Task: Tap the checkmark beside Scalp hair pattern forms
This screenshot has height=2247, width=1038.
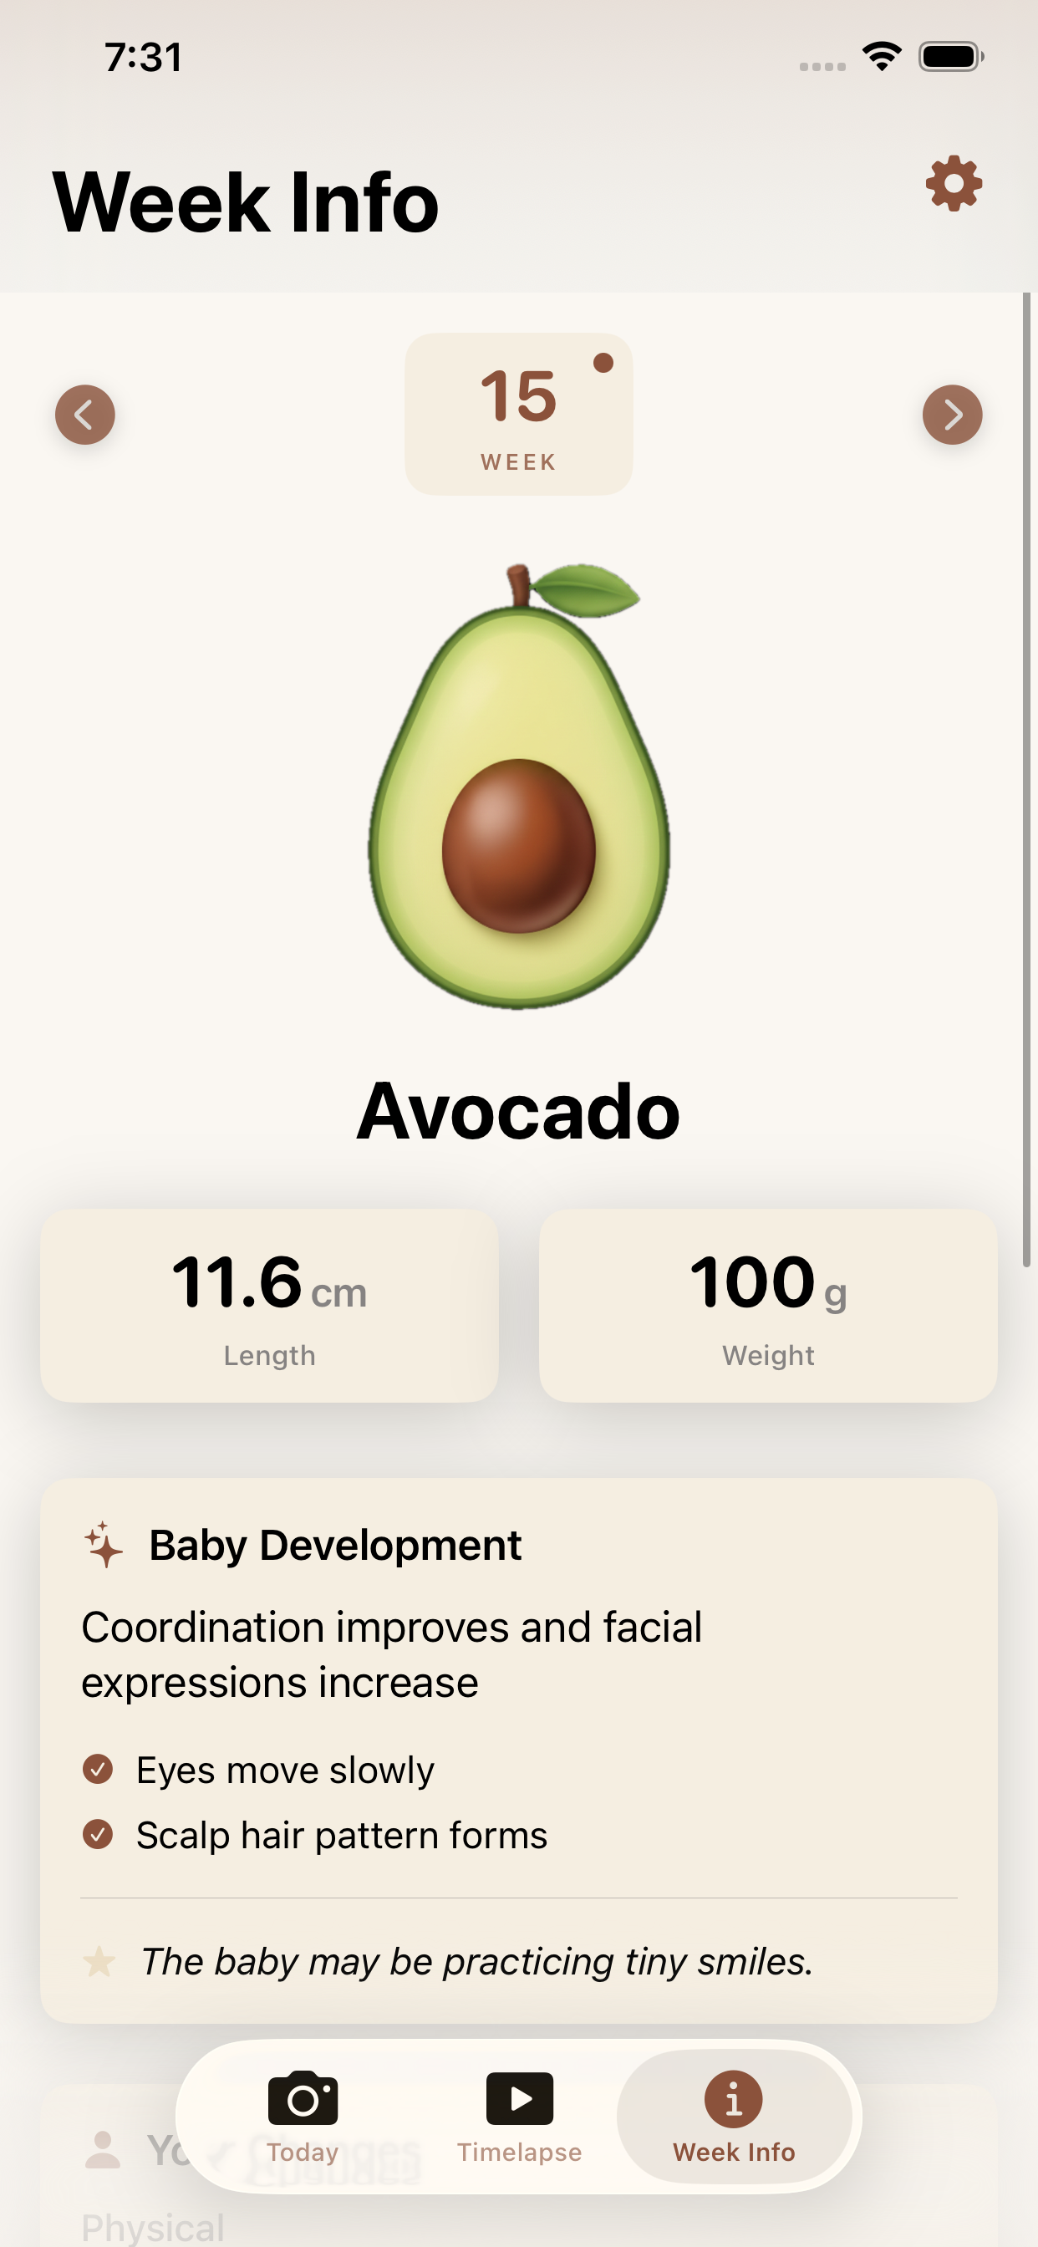Action: pyautogui.click(x=98, y=1834)
